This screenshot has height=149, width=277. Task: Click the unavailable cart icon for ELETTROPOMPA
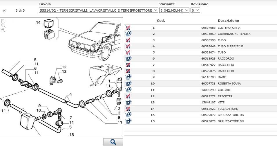point(128,28)
